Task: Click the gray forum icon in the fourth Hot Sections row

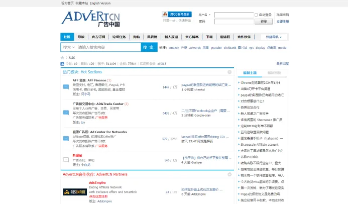Action: click(66, 160)
